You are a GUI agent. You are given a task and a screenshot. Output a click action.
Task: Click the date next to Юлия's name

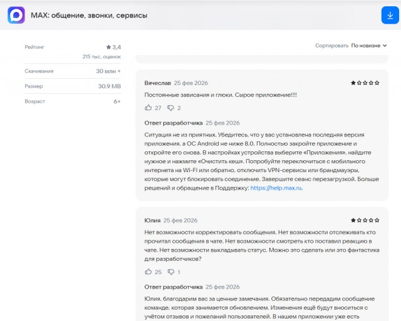pyautogui.click(x=180, y=220)
